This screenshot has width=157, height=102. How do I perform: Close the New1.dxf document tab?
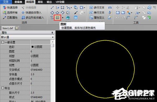point(17,28)
